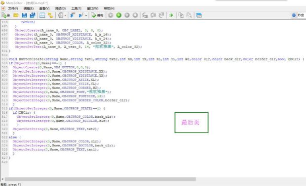Open a file with the folder icon
The height and width of the screenshot is (186, 306).
(16, 15)
